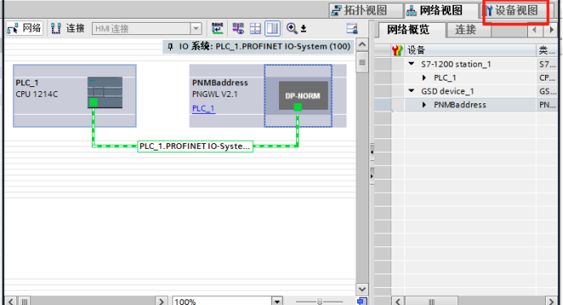Click the type column header (类...)
The image size is (563, 305).
point(548,50)
